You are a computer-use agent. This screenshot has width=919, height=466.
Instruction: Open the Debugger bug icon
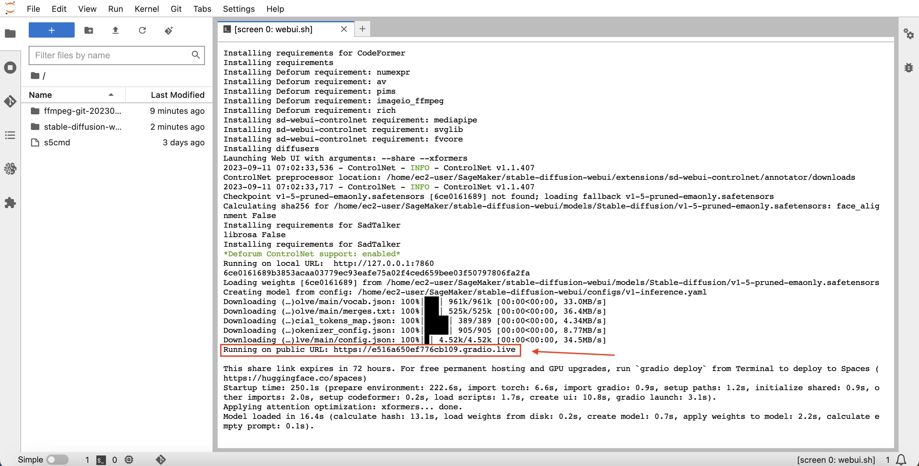point(908,67)
